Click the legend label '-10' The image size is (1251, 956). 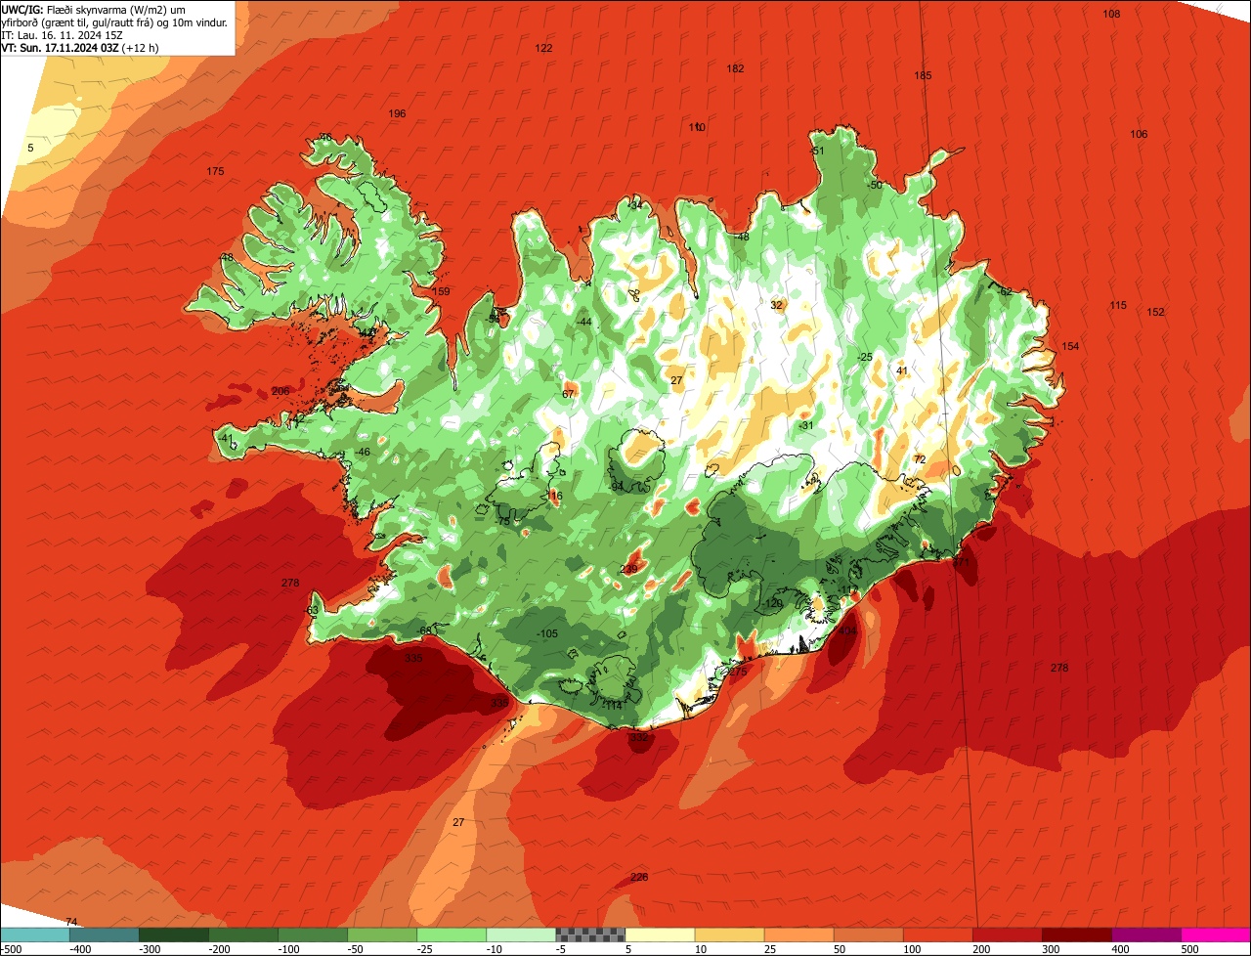(x=496, y=949)
